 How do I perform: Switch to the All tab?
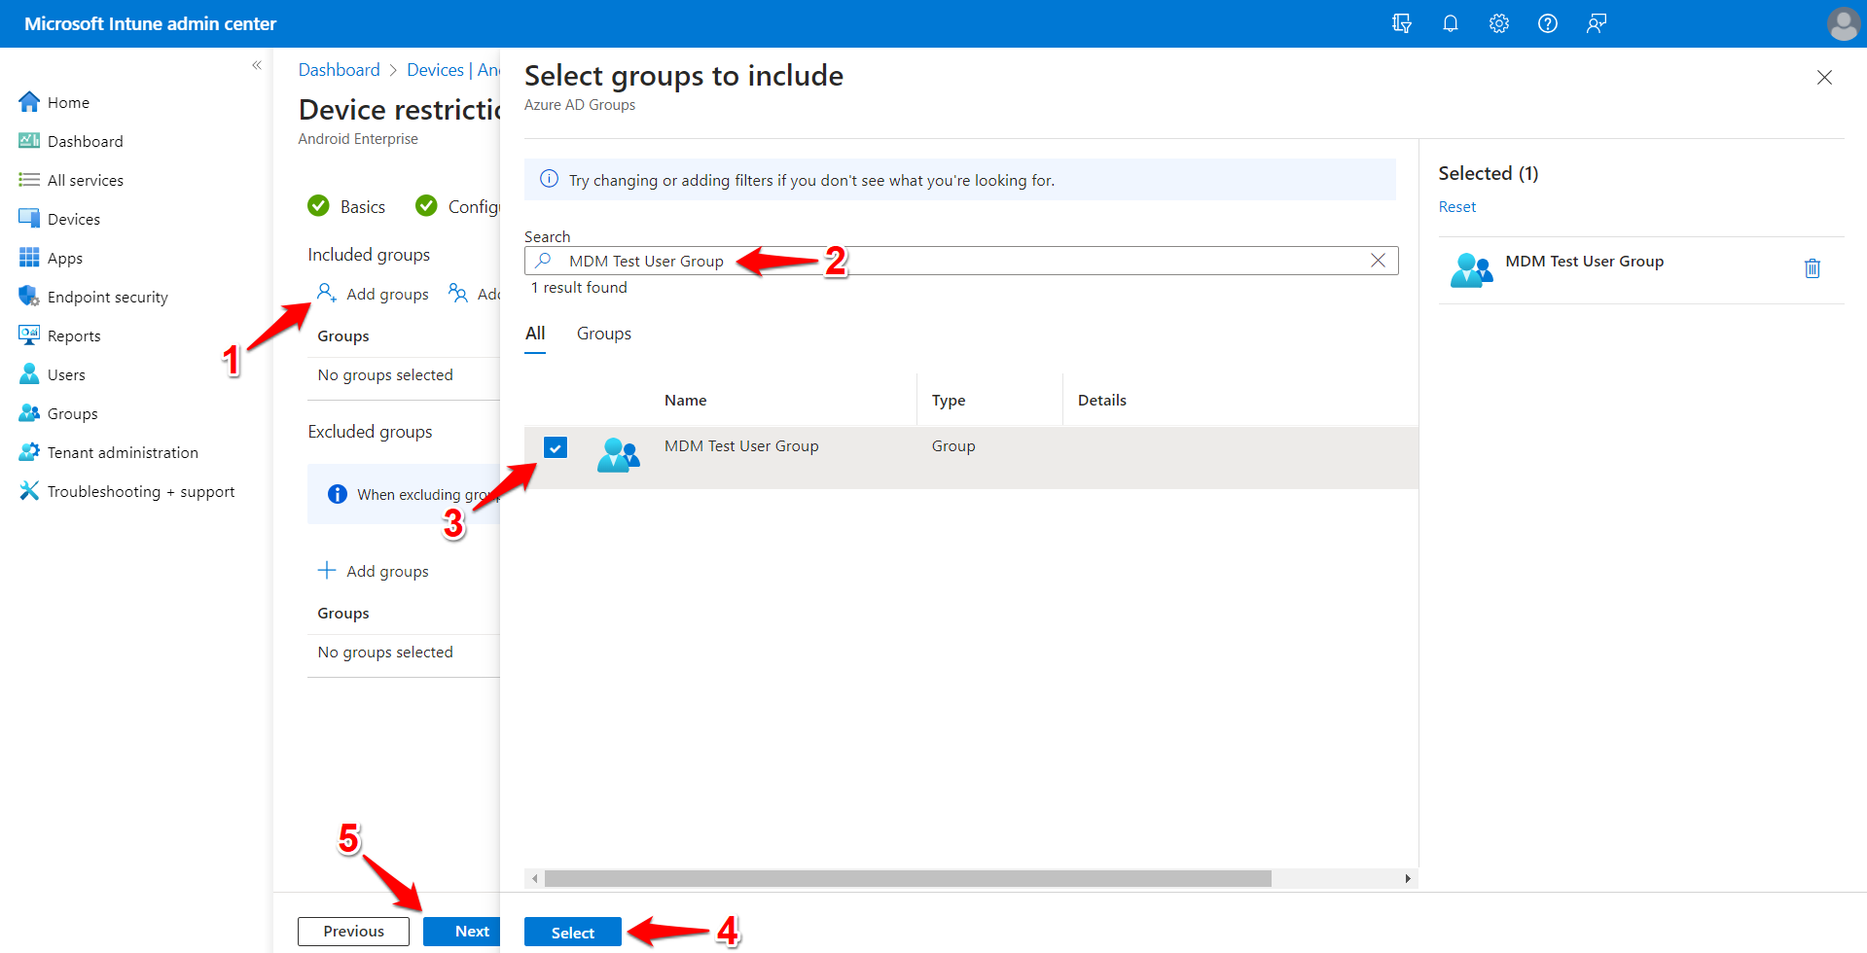pos(534,333)
